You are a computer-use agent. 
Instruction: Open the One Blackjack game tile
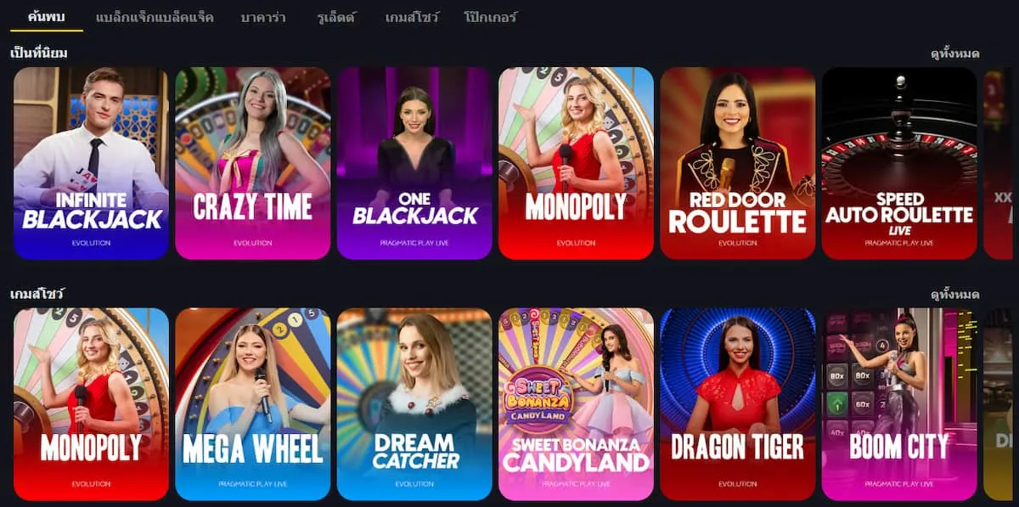pos(414,163)
